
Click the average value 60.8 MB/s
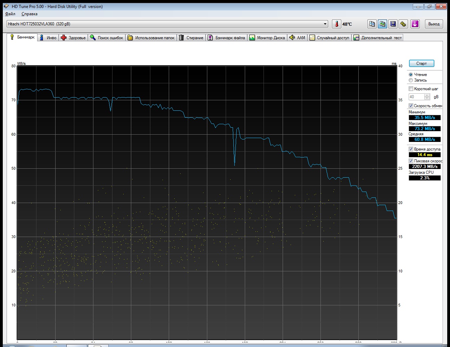click(425, 139)
